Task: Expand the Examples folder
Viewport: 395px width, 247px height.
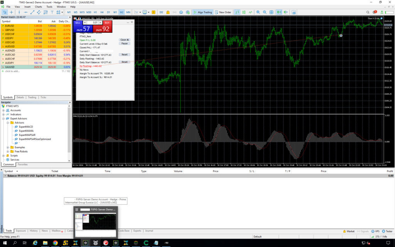Action: (8, 147)
